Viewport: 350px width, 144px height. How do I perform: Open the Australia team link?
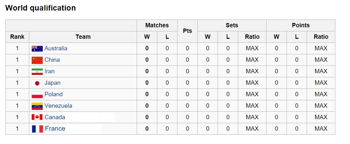(x=56, y=48)
